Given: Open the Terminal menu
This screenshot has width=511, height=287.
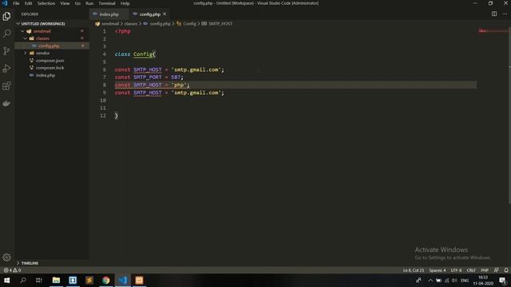Looking at the screenshot, I should (107, 3).
